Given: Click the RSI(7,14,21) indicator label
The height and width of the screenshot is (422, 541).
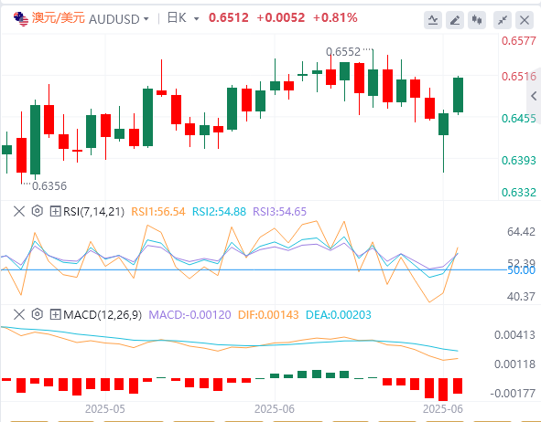Looking at the screenshot, I should click(93, 211).
